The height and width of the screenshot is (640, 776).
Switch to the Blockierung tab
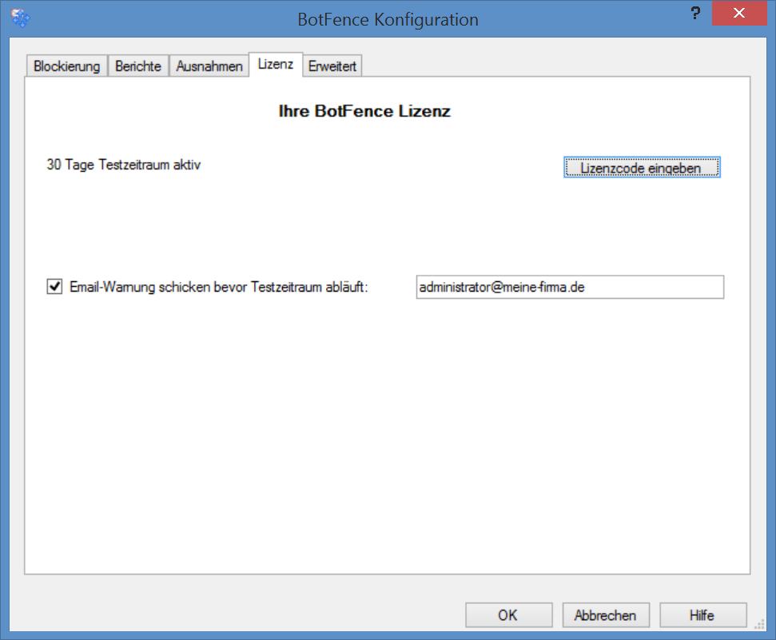coord(67,66)
